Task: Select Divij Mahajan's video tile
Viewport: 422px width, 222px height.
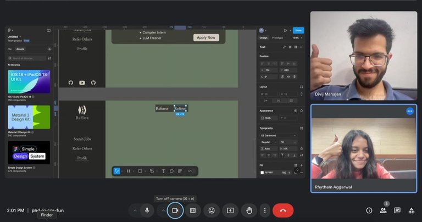Action: point(364,56)
